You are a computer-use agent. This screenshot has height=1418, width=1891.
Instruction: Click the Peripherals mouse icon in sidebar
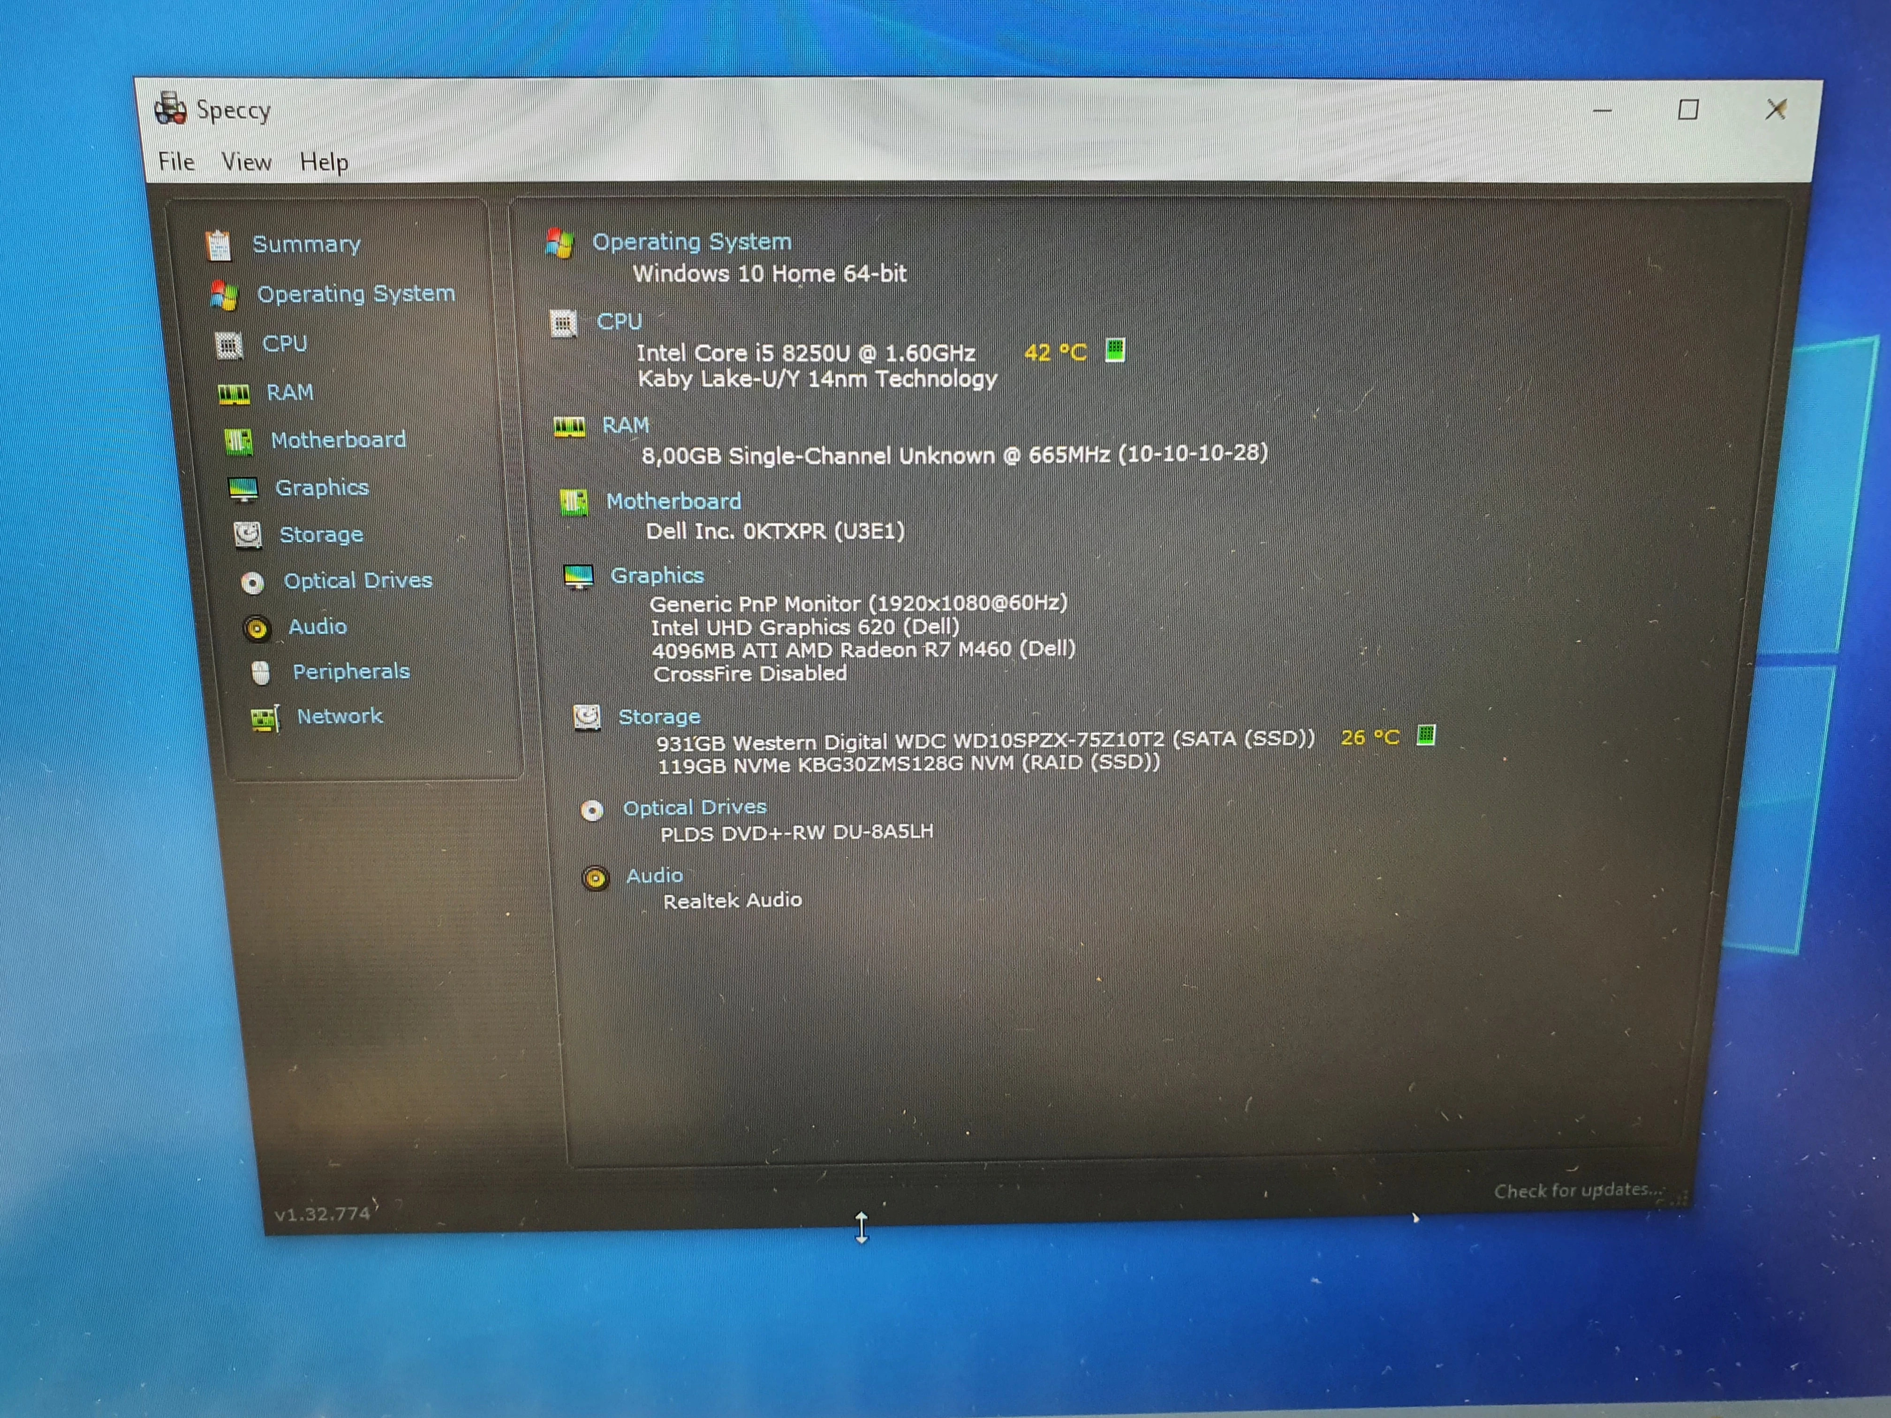(x=262, y=673)
